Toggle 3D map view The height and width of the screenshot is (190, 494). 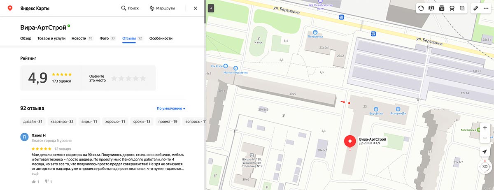[485, 167]
